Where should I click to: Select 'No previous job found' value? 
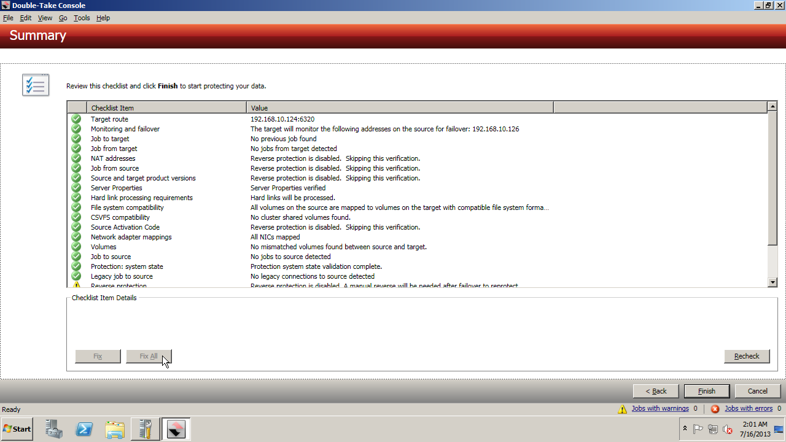[284, 139]
